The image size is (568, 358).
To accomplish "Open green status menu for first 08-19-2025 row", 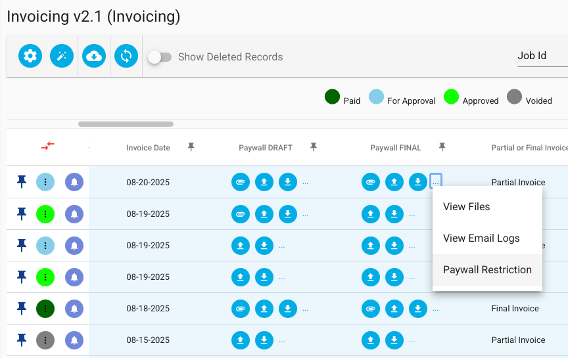I will (45, 214).
